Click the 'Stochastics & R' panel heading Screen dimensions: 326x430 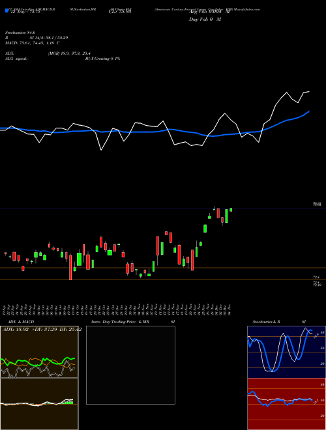(x=266, y=322)
